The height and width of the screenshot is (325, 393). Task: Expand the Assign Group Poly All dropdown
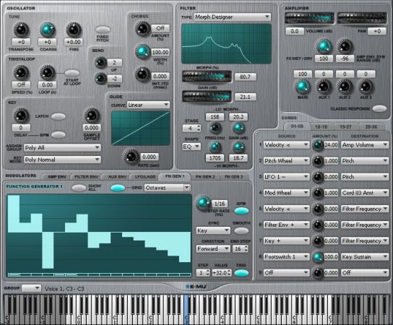pos(62,147)
